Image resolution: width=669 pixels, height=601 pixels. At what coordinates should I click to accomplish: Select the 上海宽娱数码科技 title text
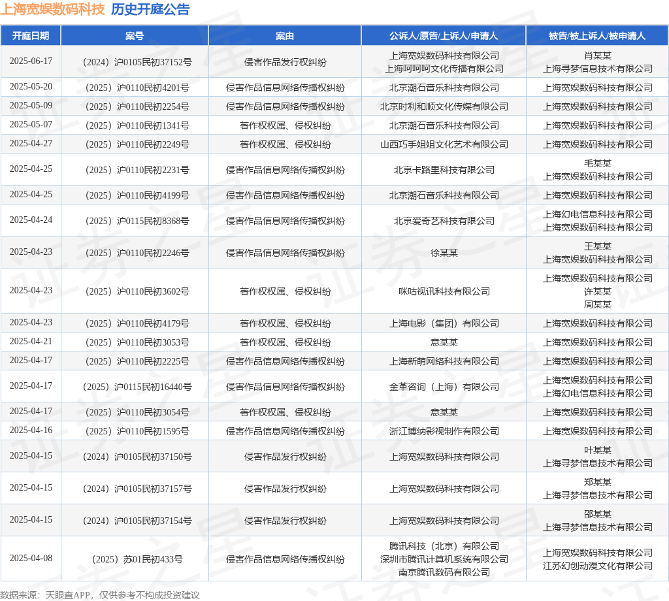point(52,9)
